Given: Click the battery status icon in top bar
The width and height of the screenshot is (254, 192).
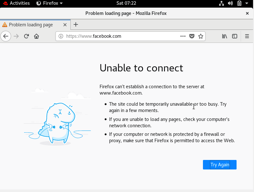Looking at the screenshot, I should 239,3.
